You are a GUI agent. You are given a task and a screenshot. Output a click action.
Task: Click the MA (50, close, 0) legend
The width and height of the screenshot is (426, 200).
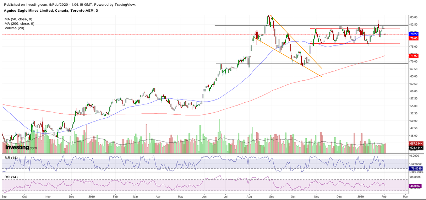(x=19, y=19)
